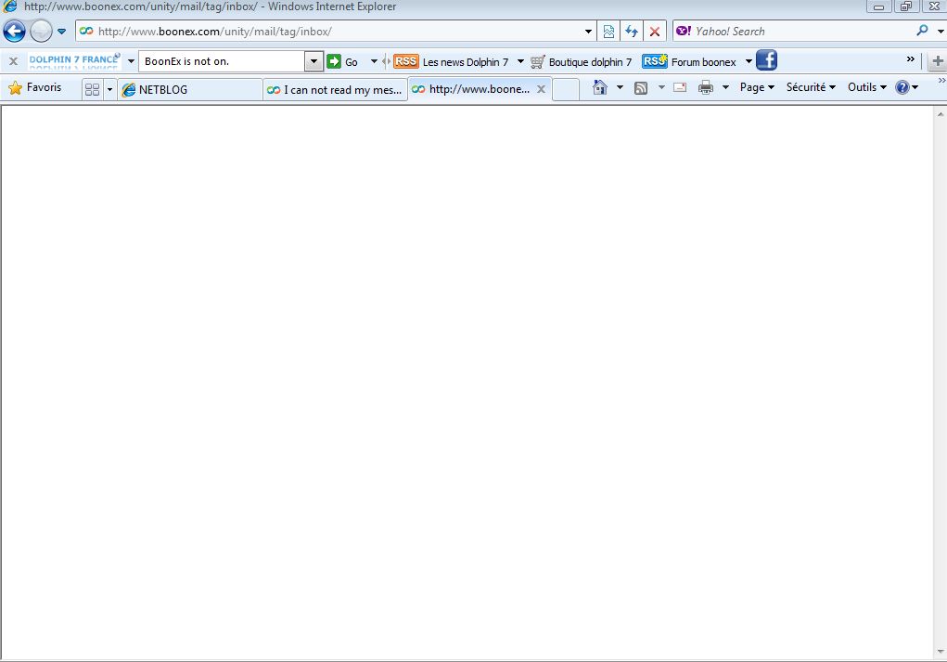The image size is (947, 662).
Task: Click the scrollbar down arrow
Action: pos(941,652)
